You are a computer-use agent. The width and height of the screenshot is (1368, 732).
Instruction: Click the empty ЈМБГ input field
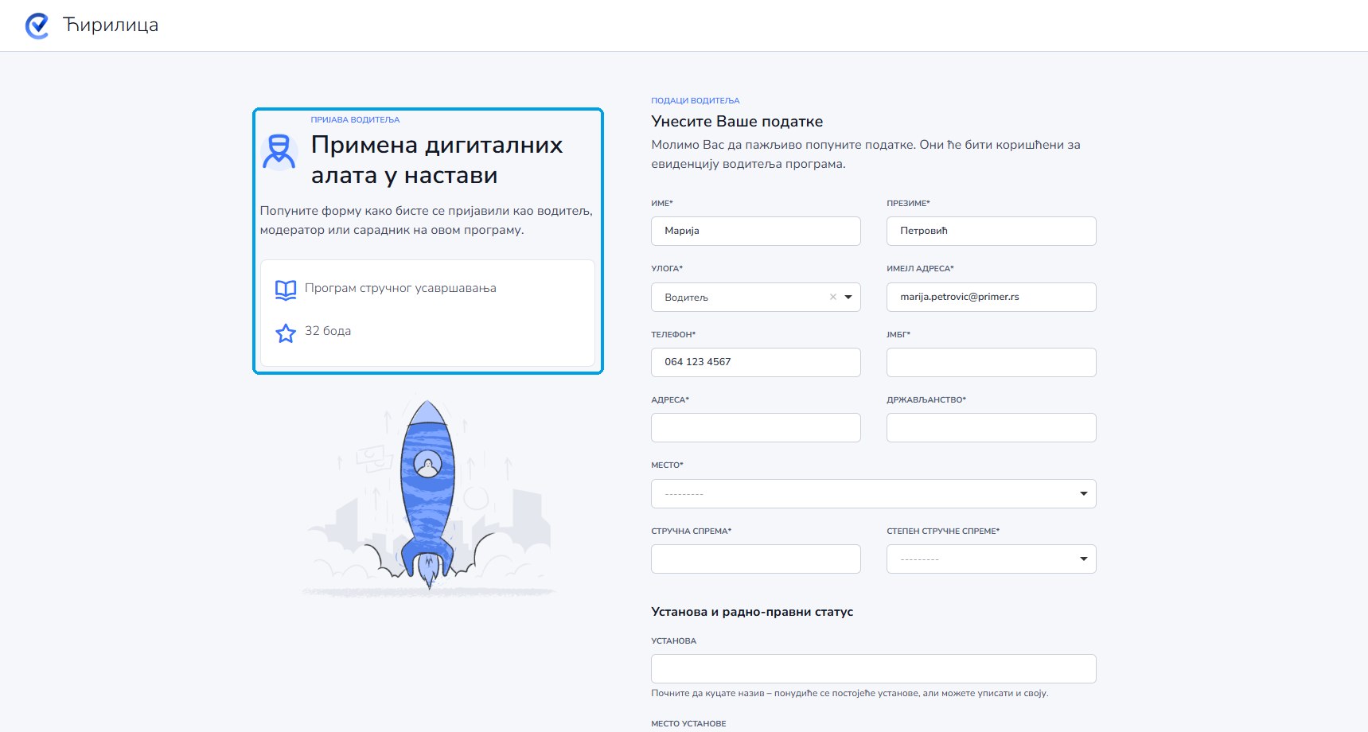coord(991,362)
